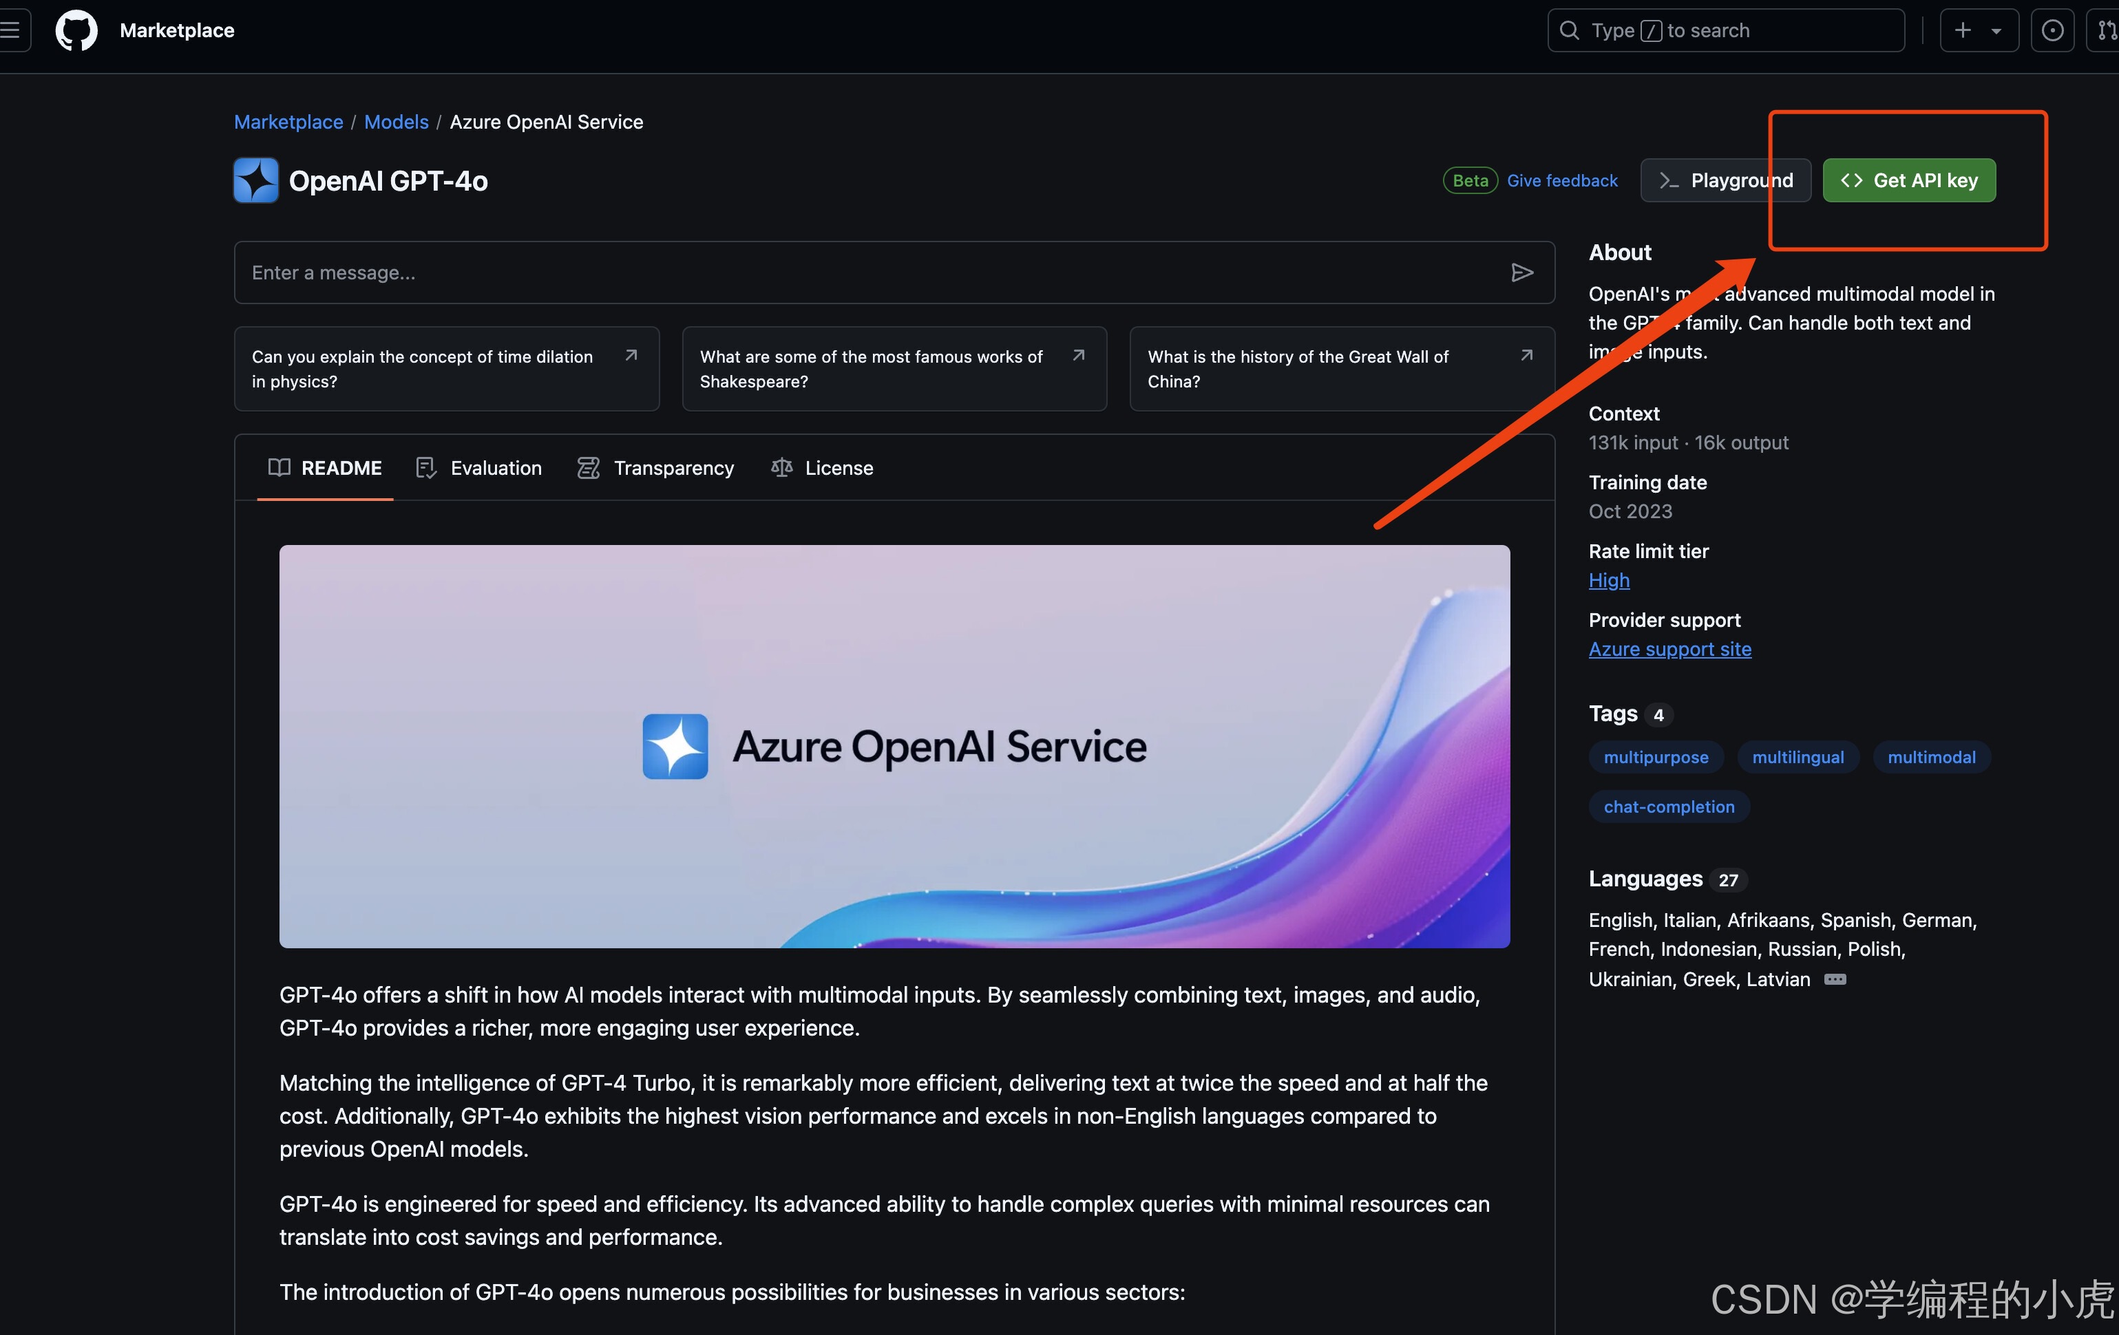2119x1335 pixels.
Task: Switch to the Evaluation tab
Action: point(478,468)
